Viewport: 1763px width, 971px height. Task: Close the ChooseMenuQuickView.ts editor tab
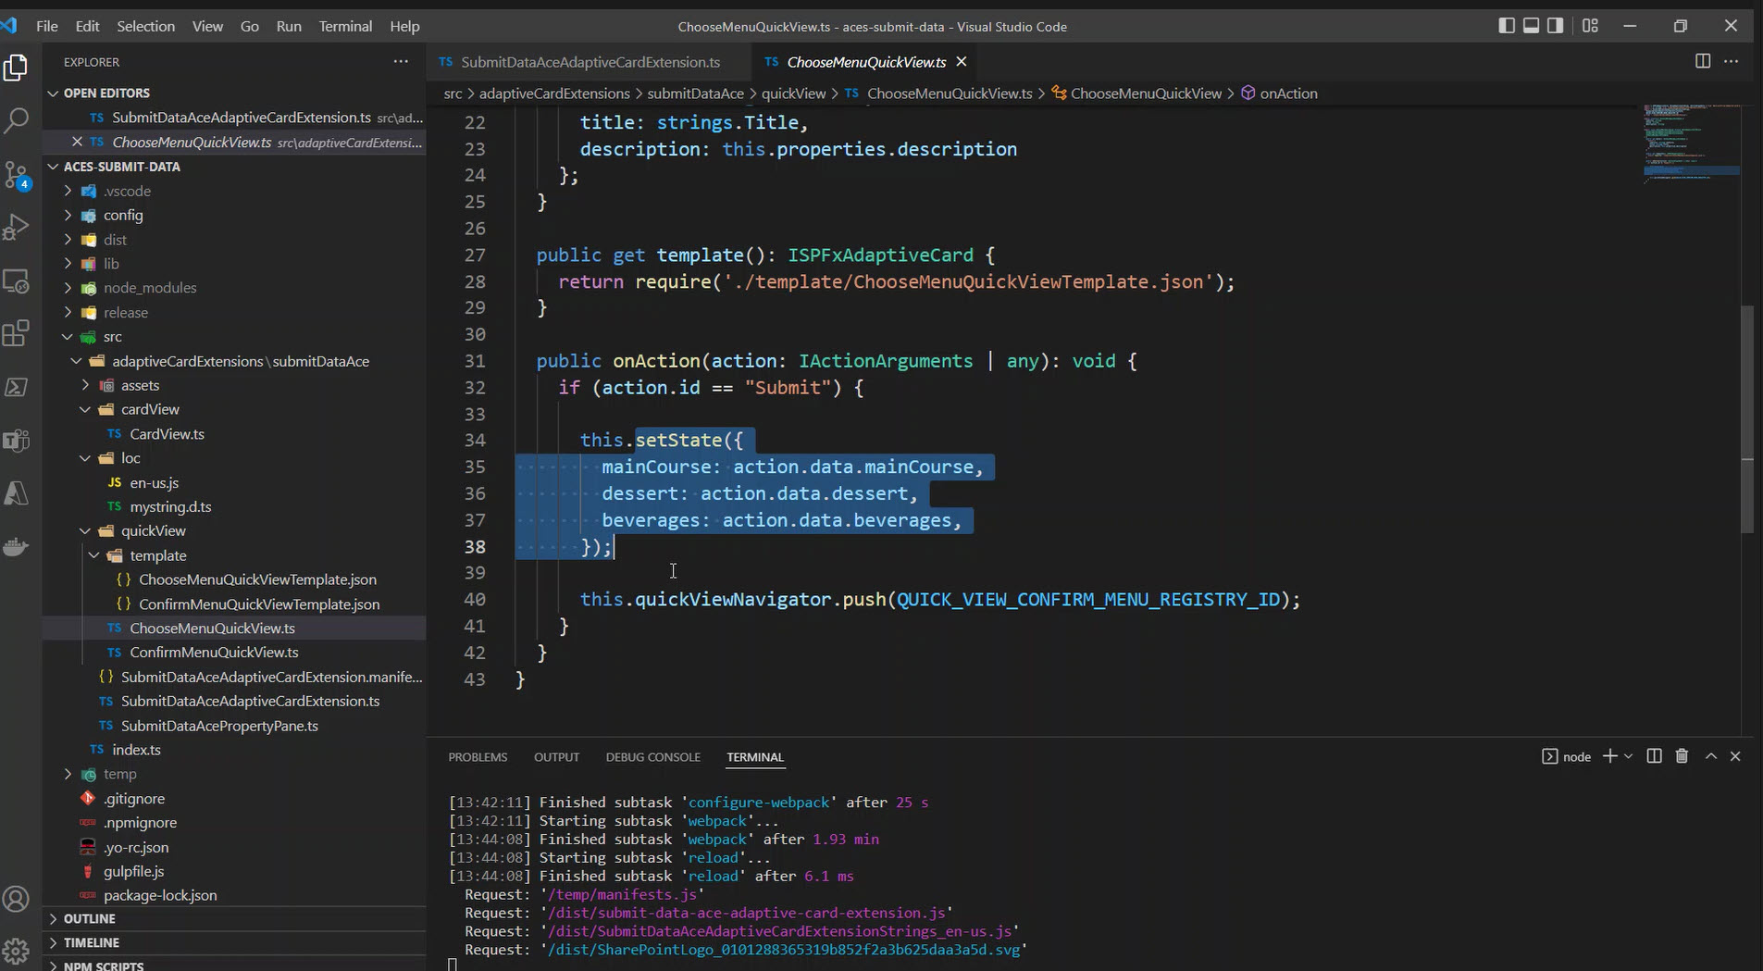[x=962, y=62]
